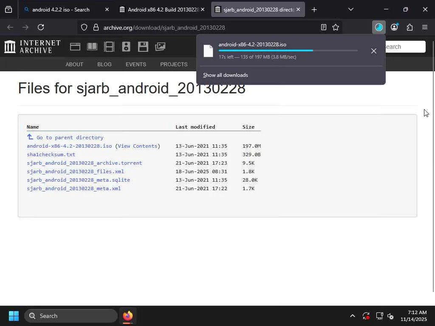This screenshot has height=326, width=435.
Task: Click the sync-alert tray icon with red dot
Action: pyautogui.click(x=366, y=316)
